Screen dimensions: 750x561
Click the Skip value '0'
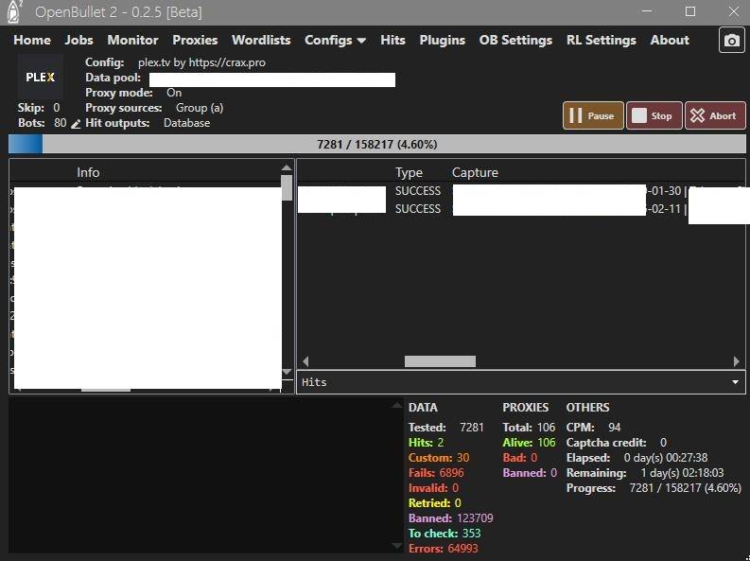tap(57, 108)
